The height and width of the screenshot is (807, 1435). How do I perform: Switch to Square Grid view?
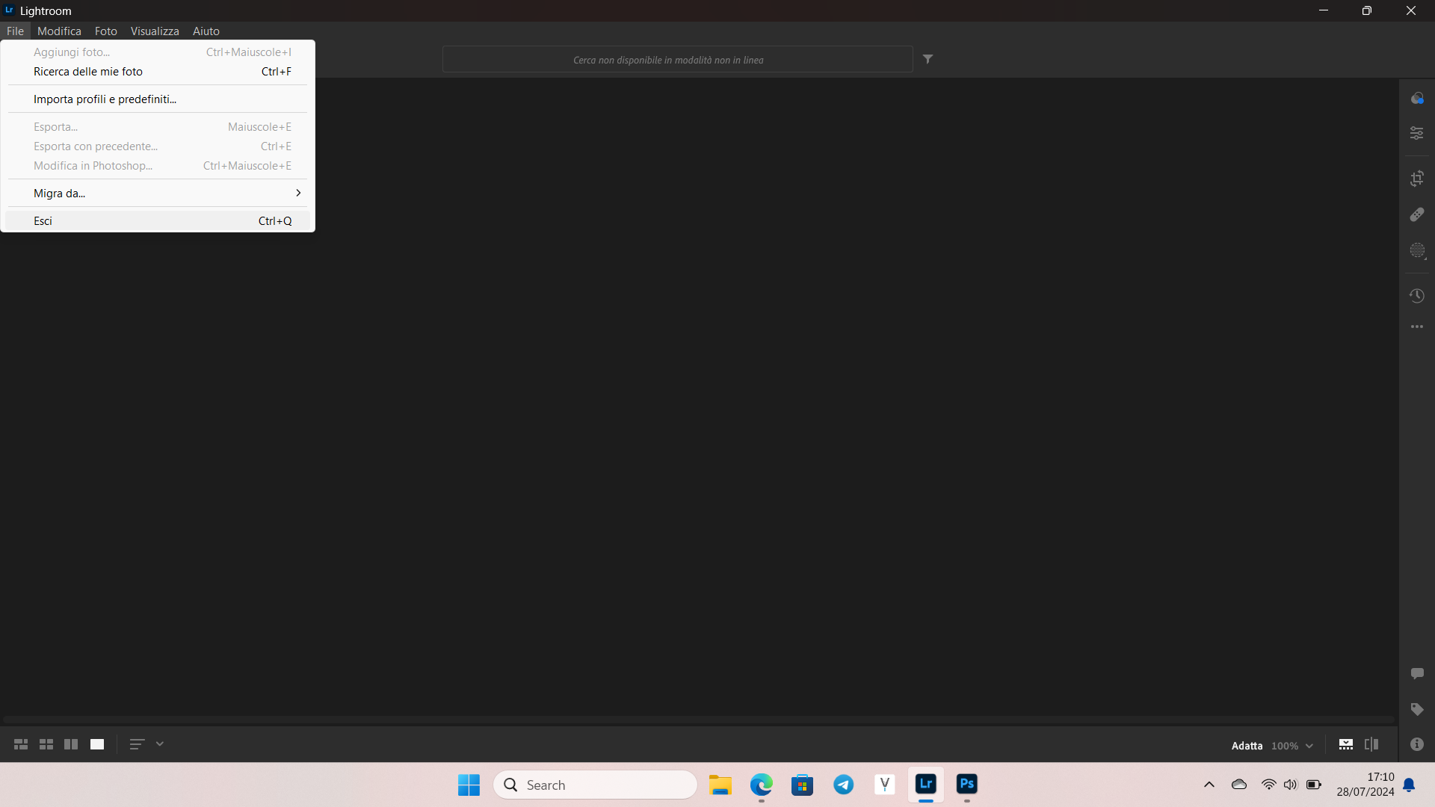(x=46, y=744)
